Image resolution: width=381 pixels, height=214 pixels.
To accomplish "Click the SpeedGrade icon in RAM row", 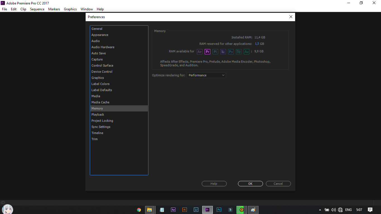I will click(239, 52).
